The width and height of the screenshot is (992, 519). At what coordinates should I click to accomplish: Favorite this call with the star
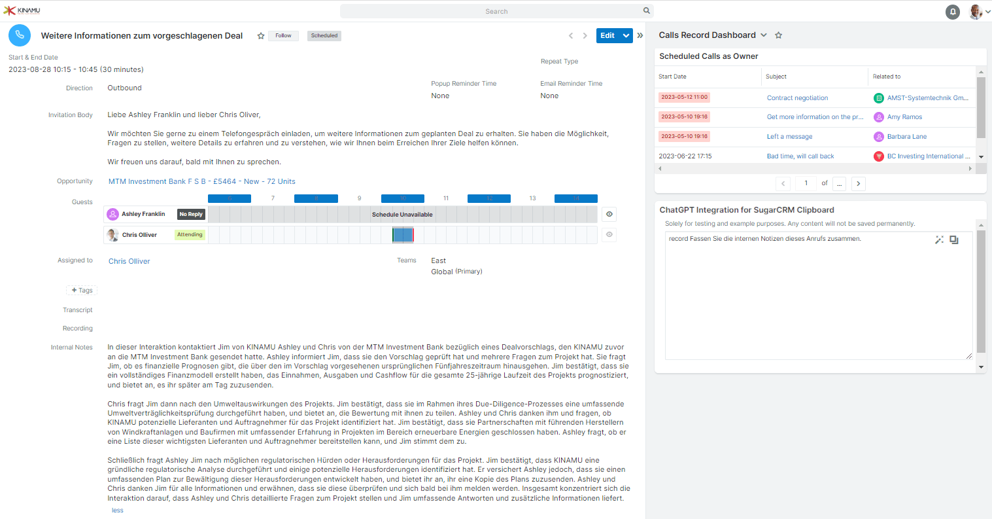tap(261, 36)
